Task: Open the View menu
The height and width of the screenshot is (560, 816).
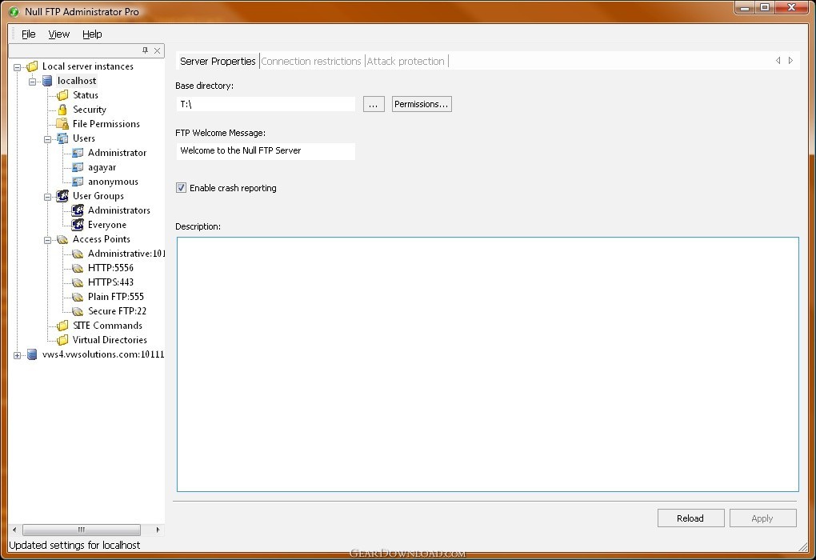Action: pos(59,34)
